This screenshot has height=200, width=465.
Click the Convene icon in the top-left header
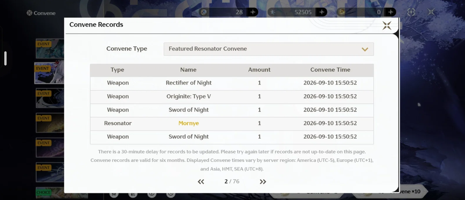pyautogui.click(x=29, y=13)
